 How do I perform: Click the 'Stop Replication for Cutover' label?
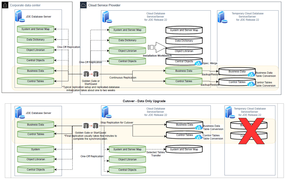(x=117, y=122)
